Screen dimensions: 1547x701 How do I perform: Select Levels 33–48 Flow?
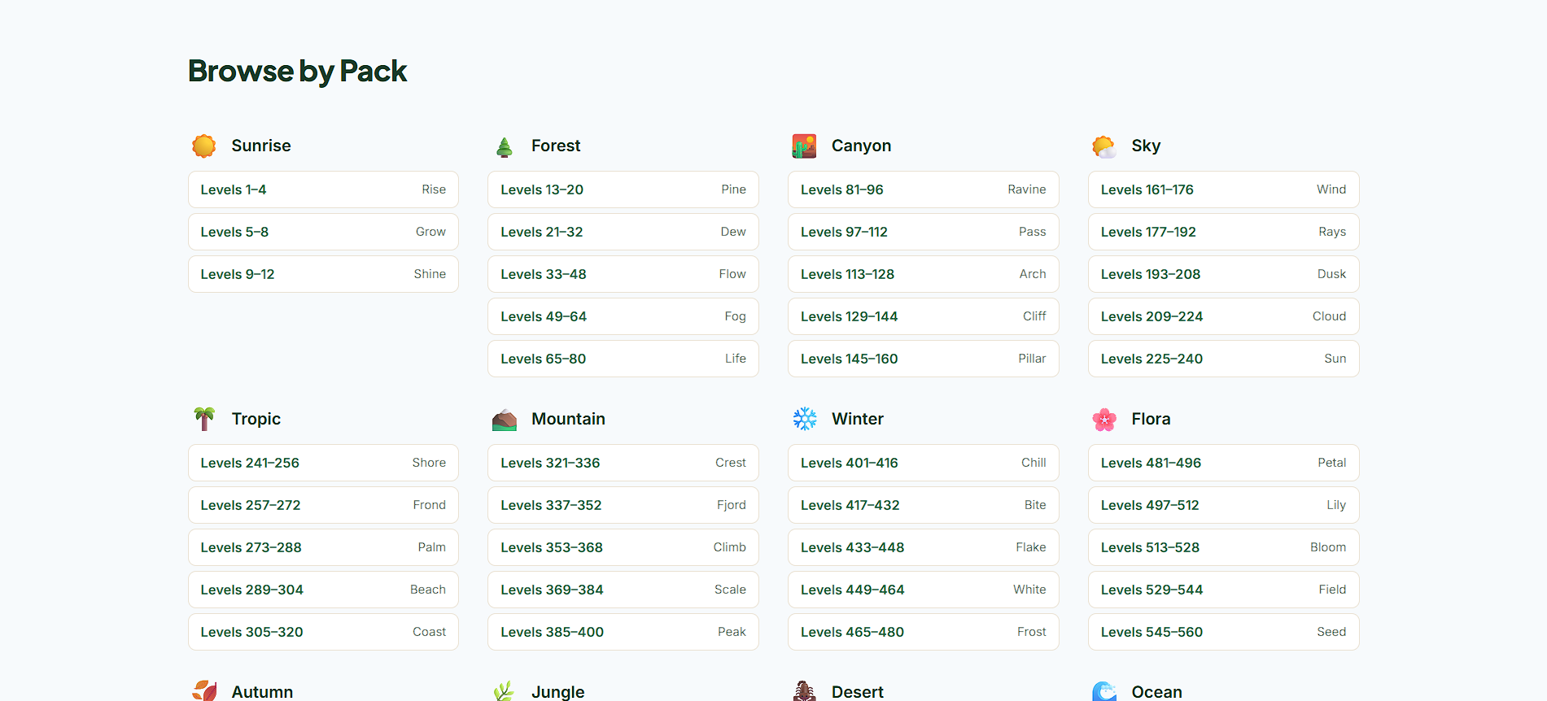point(623,274)
